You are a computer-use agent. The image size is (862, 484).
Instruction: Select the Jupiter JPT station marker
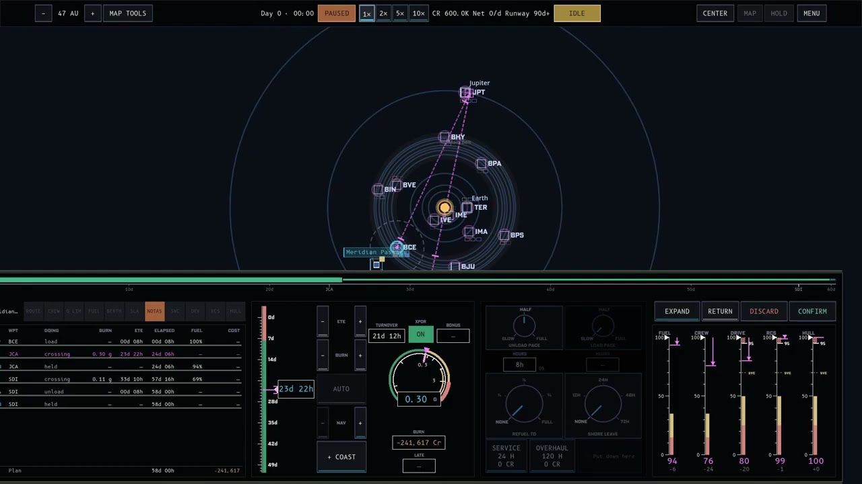[465, 93]
